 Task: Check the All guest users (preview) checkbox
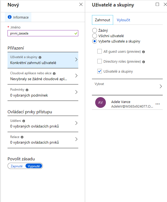pyautogui.click(x=99, y=51)
